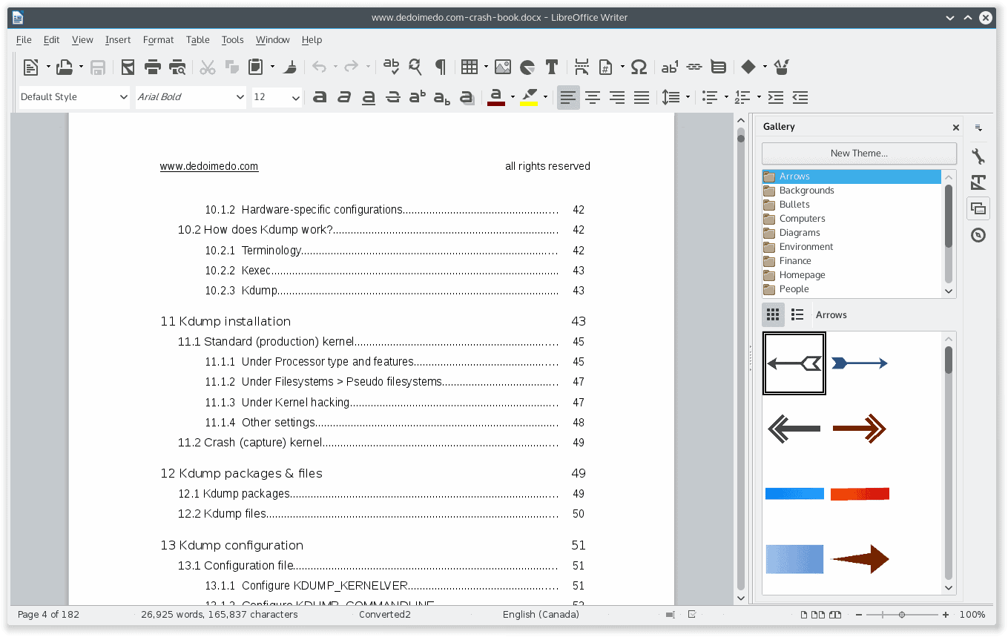Toggle Superscript formatting
Viewport: 1008px width, 637px height.
point(418,97)
